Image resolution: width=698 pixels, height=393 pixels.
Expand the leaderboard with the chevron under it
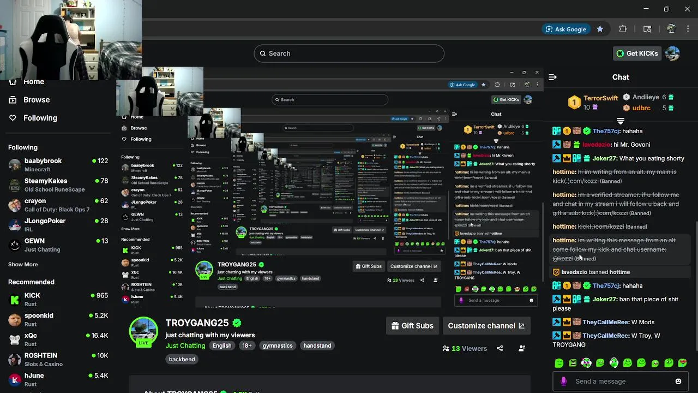click(x=620, y=121)
